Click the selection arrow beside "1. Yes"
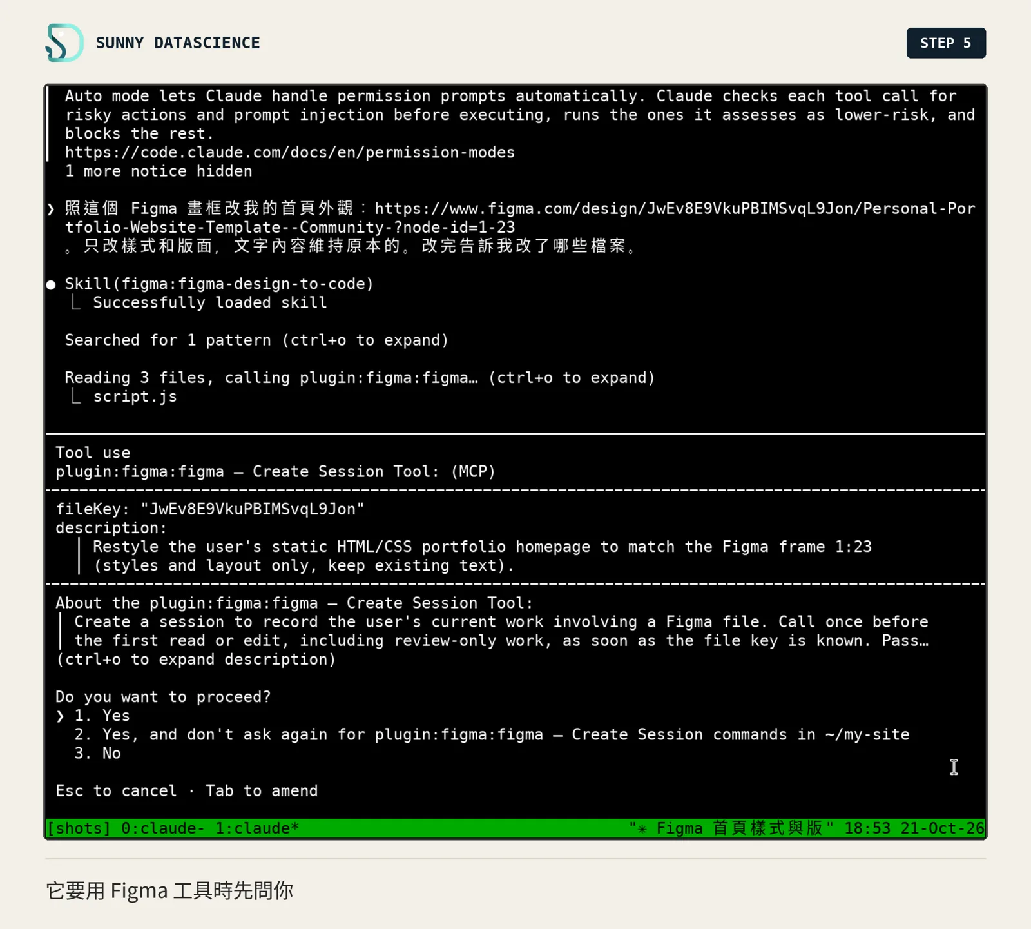This screenshot has width=1031, height=929. point(60,716)
